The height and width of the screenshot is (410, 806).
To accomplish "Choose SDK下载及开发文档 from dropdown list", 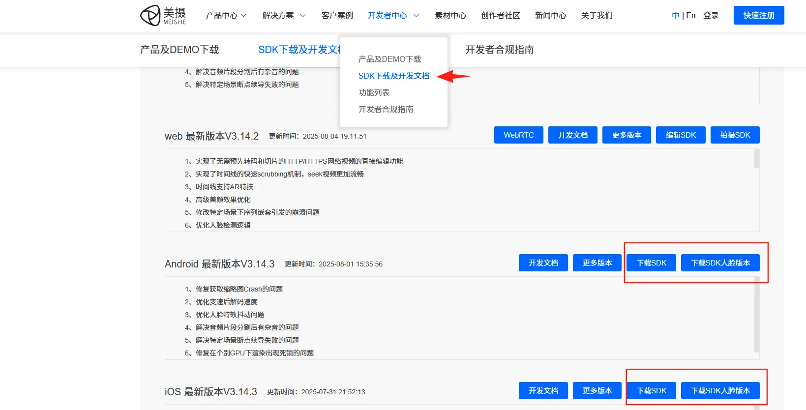I will [x=393, y=76].
